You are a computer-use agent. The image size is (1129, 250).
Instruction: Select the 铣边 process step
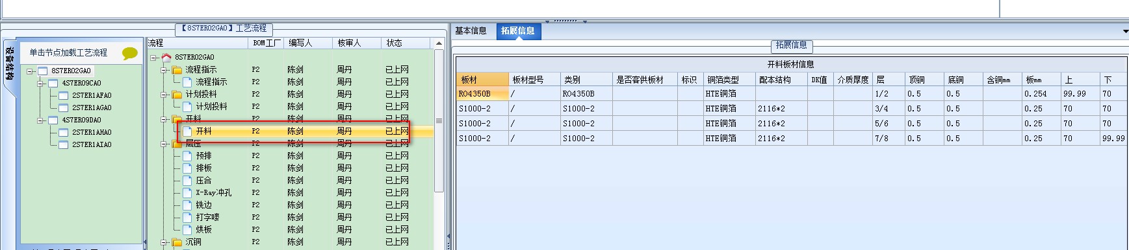click(x=204, y=205)
